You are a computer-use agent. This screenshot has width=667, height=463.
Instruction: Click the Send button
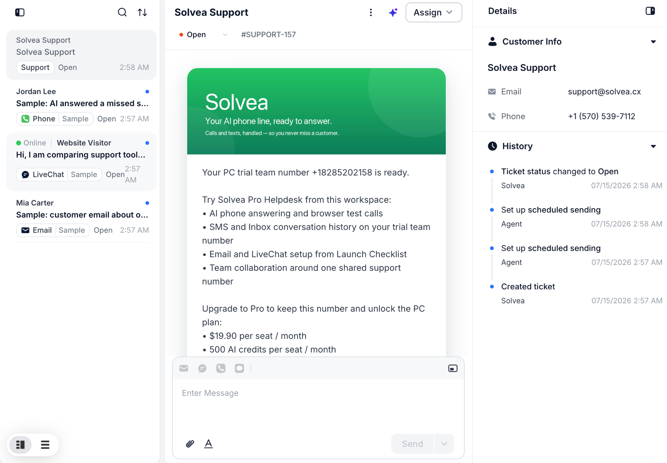tap(412, 444)
